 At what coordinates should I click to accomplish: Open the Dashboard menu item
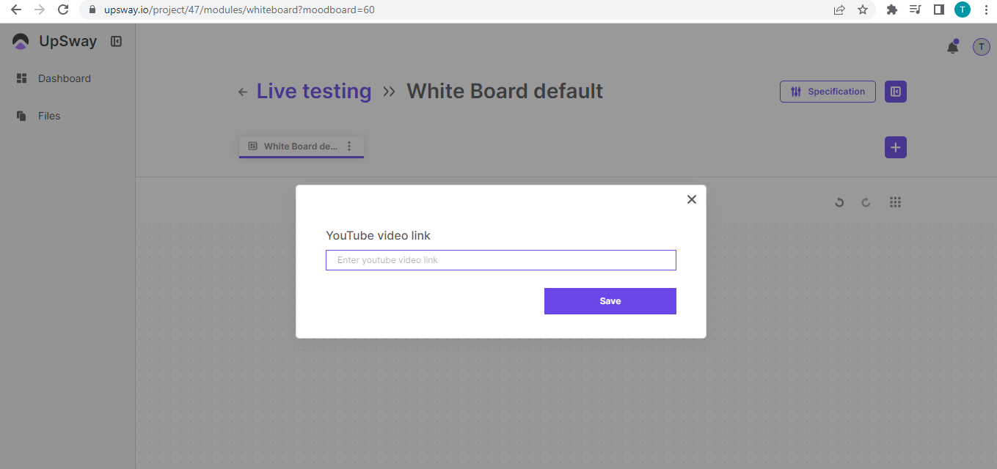point(64,78)
